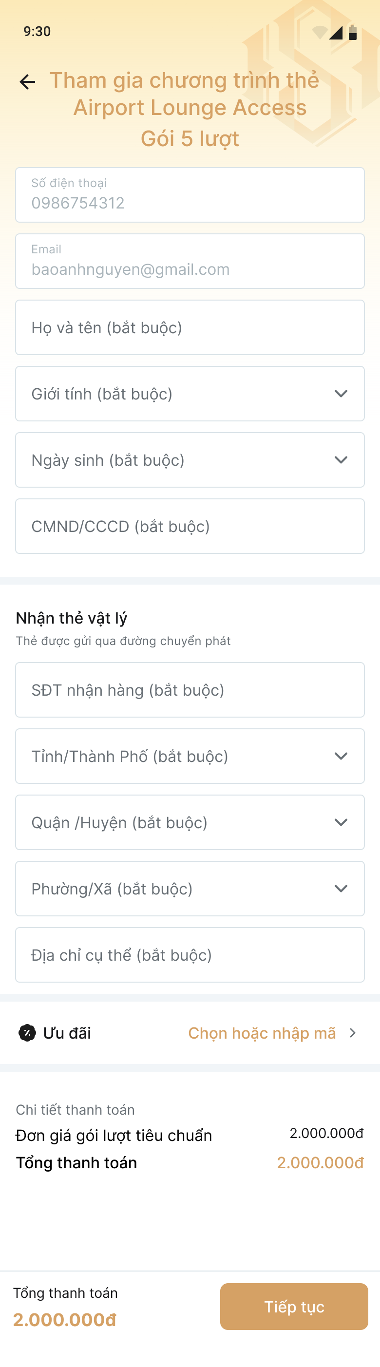Screen dimensions: 380x1367
Task: Expand the Tỉnh/Thành Phố dropdown
Action: (190, 756)
